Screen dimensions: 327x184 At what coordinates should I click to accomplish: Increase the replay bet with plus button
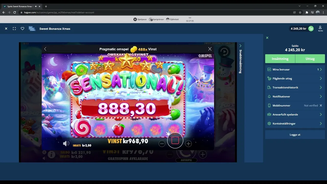click(x=188, y=144)
